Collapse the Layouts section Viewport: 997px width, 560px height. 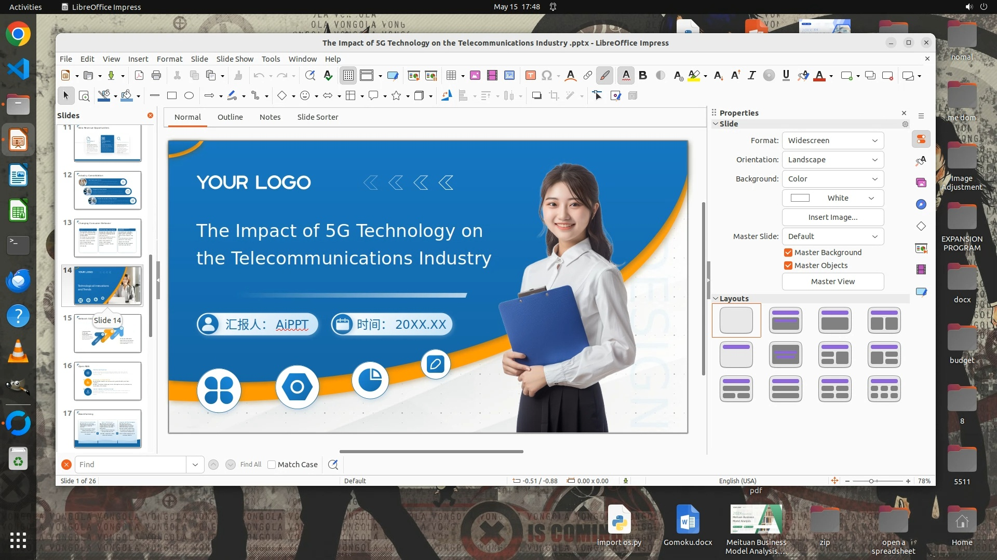(716, 299)
